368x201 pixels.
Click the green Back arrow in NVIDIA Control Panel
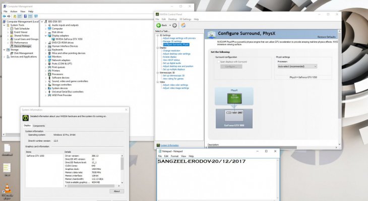tap(159, 25)
